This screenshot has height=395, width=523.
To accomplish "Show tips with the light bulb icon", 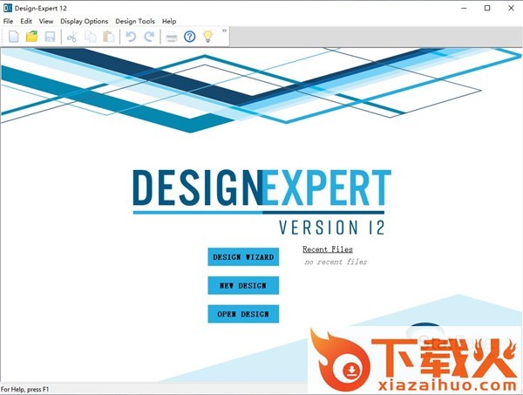I will pyautogui.click(x=207, y=37).
